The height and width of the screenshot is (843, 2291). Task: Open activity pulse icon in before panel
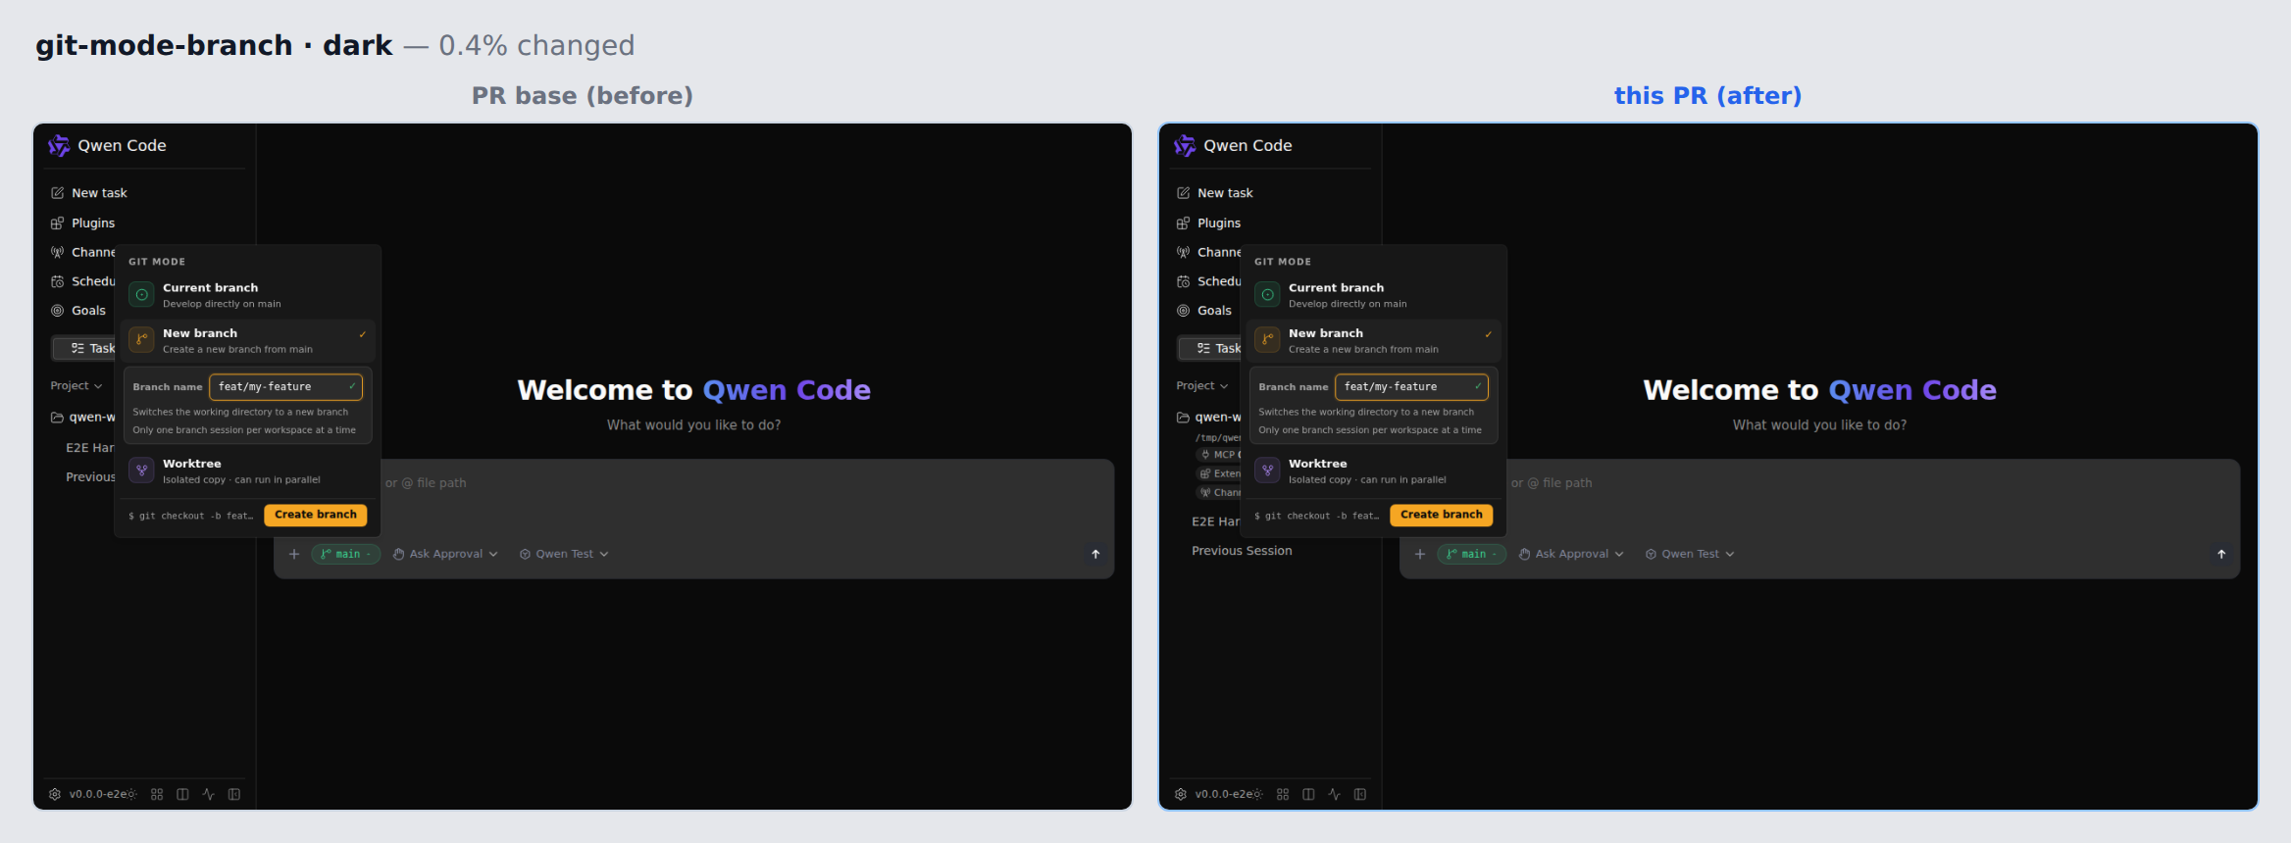pos(208,794)
